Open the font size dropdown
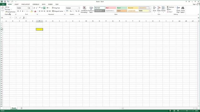Viewport: 200px width, 112px height. [32, 8]
